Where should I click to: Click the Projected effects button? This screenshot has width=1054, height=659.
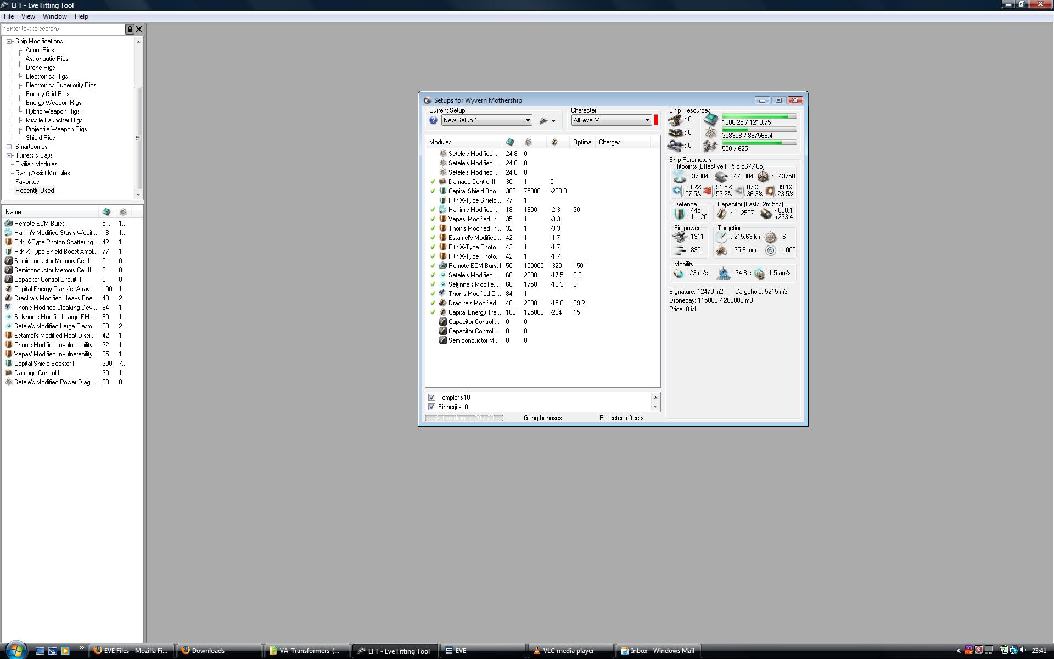(x=621, y=418)
